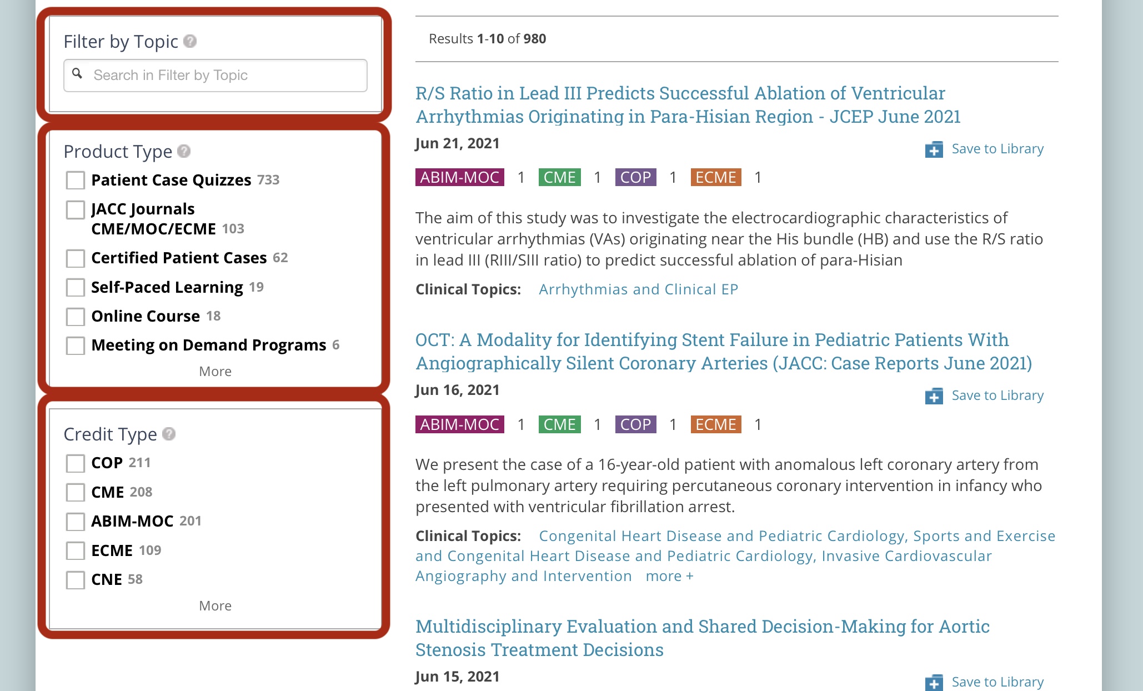Click Save to Library icon for R/S Ratio article
The height and width of the screenshot is (691, 1143).
934,149
